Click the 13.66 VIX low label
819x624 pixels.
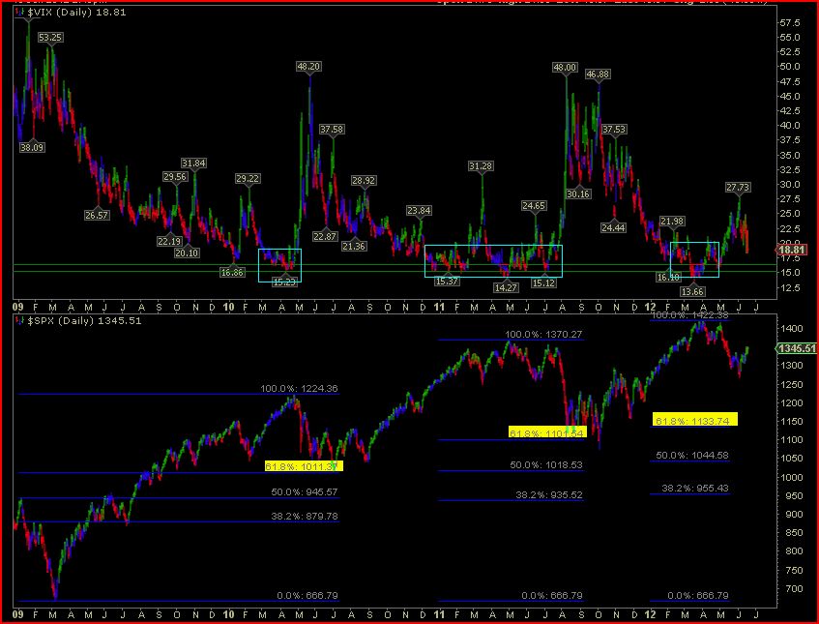tap(693, 291)
